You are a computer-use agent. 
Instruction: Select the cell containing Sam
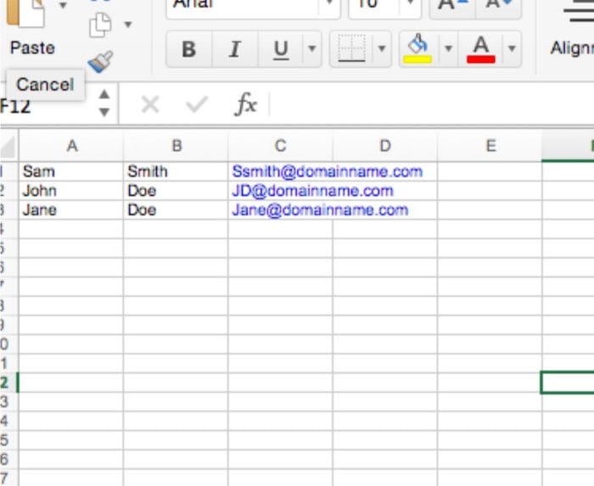(71, 171)
